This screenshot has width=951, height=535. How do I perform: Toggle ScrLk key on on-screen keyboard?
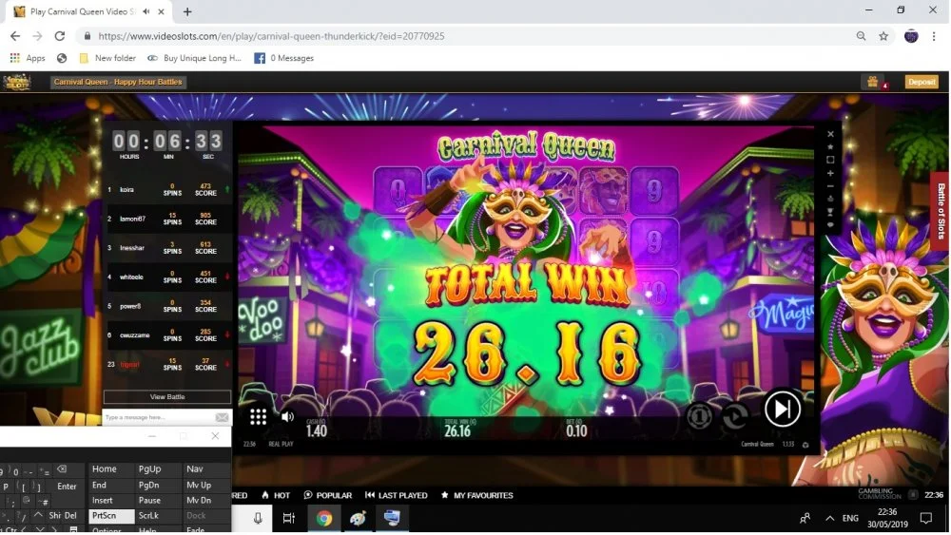(158, 516)
